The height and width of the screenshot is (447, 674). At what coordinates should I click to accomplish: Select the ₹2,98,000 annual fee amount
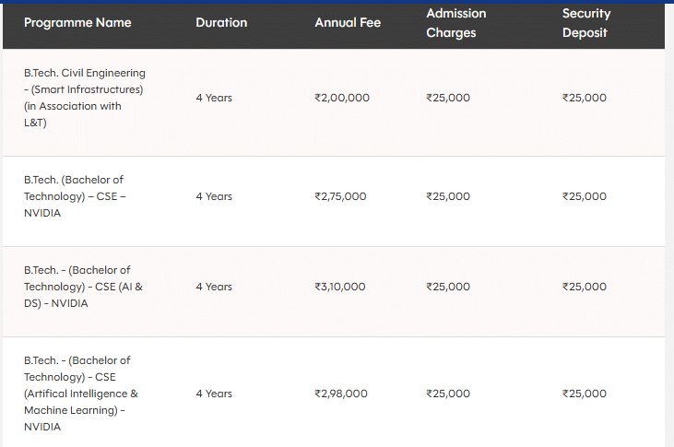click(341, 394)
